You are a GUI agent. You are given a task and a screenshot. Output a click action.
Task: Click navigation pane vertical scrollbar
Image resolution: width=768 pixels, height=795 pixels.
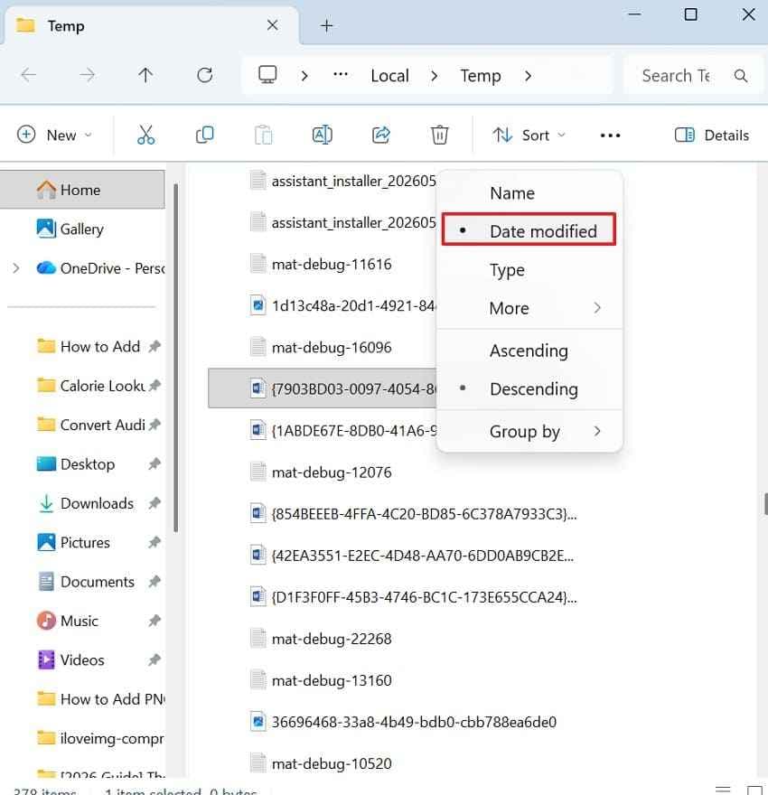point(175,358)
